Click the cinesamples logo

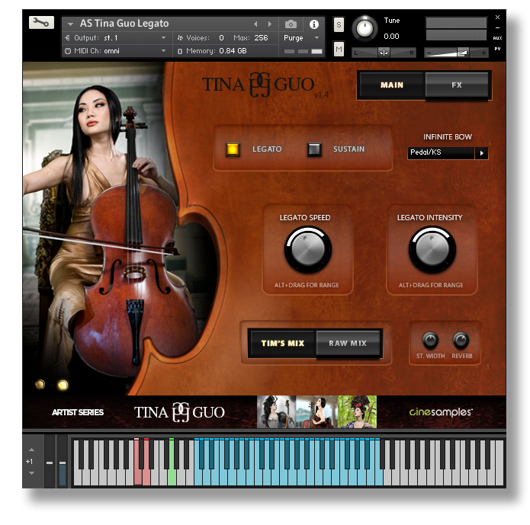coord(441,411)
